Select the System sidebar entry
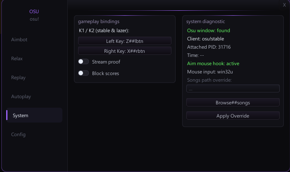The height and width of the screenshot is (172, 290). click(x=34, y=115)
